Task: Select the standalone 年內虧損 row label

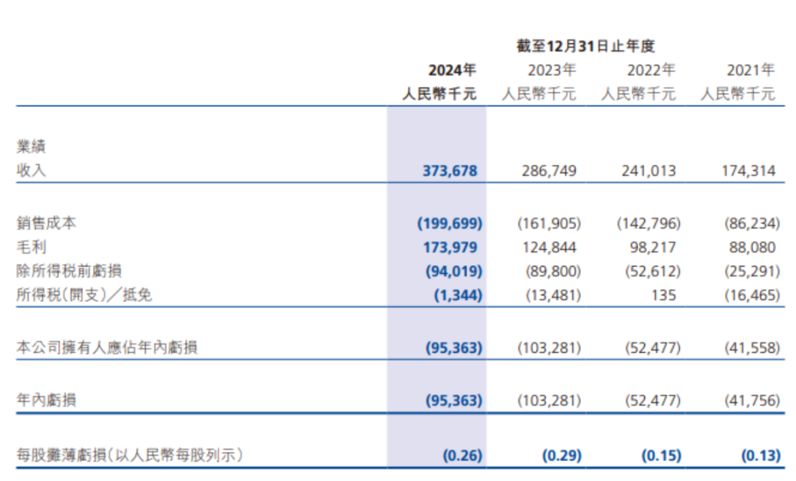Action: coord(46,400)
